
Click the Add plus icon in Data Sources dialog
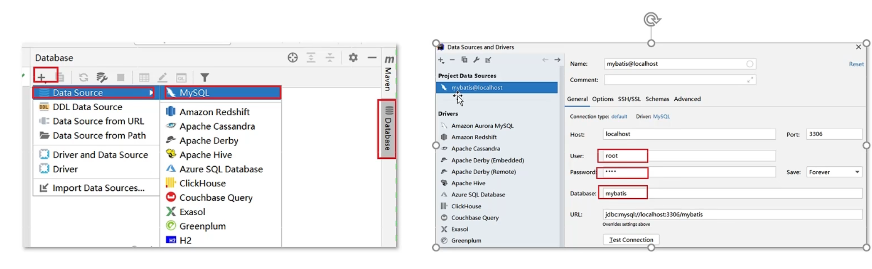[441, 60]
